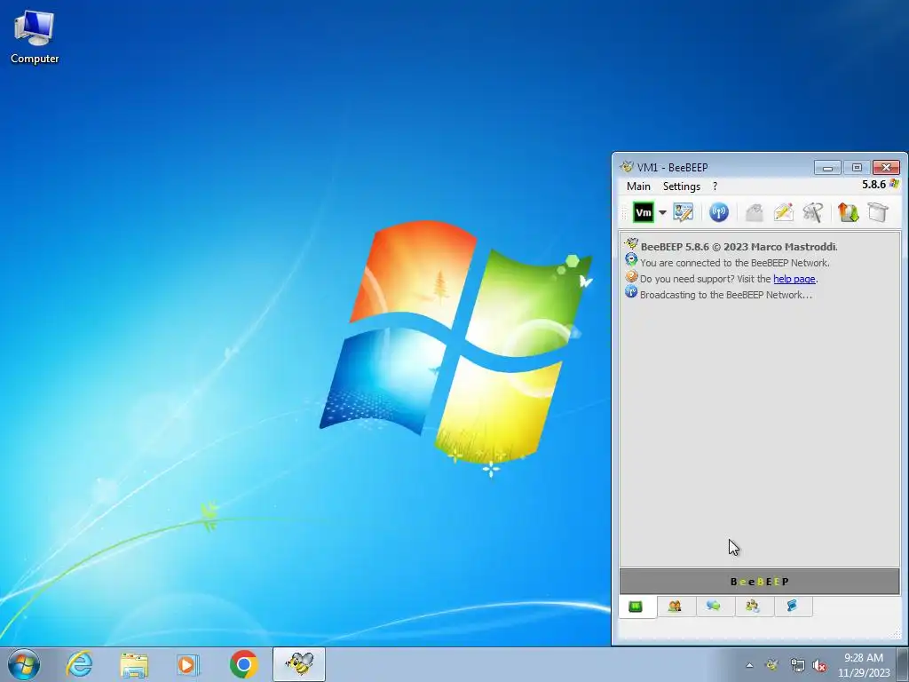Click the BeeBEEP bee tray icon

click(x=771, y=665)
